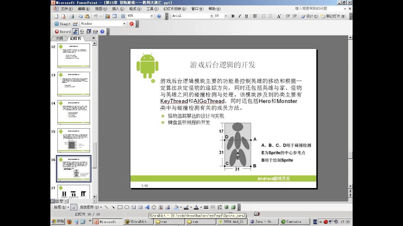Open the 幻灯片放映 Slide Show menu
The height and width of the screenshot is (226, 403).
coord(175,9)
